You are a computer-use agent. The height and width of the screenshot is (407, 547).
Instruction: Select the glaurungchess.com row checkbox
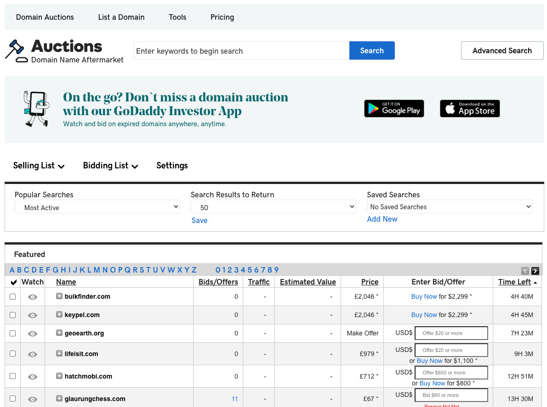tap(12, 399)
